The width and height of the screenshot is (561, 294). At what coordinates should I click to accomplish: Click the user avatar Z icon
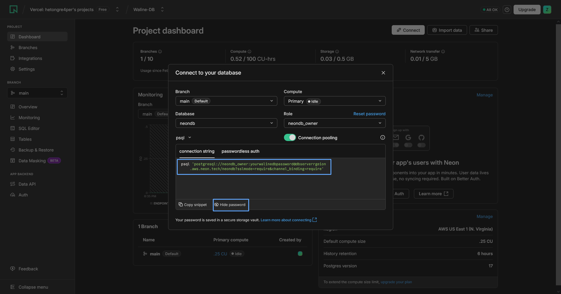coord(547,10)
